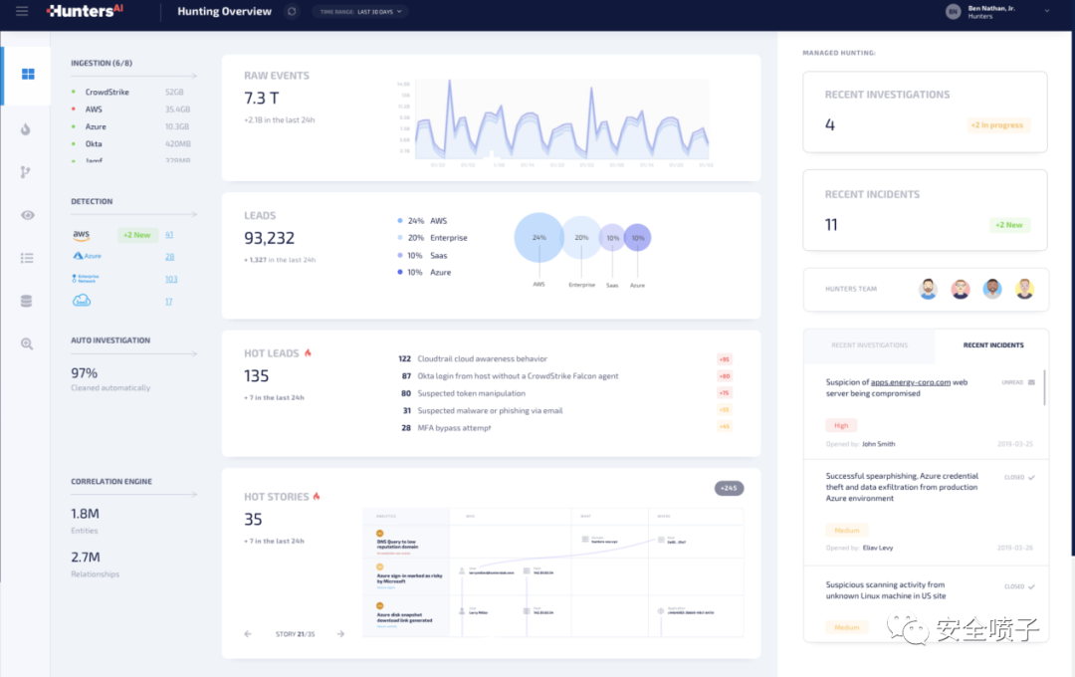Click the Azure detection logo
Viewport: 1075px width, 677px height.
87,256
